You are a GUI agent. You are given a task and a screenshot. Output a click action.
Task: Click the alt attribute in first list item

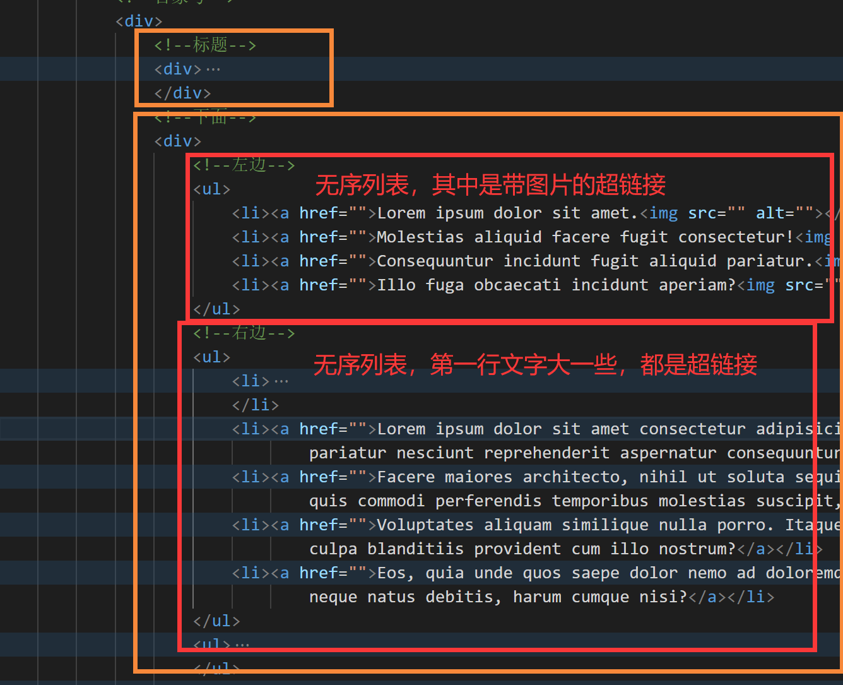point(770,213)
